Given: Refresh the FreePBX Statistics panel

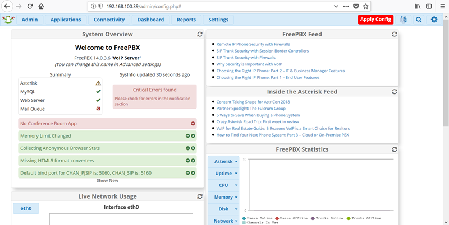Looking at the screenshot, I should click(x=395, y=149).
